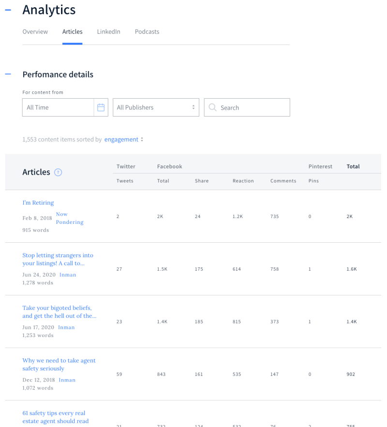387x427 pixels.
Task: Select the 1.6K total value
Action: [352, 269]
